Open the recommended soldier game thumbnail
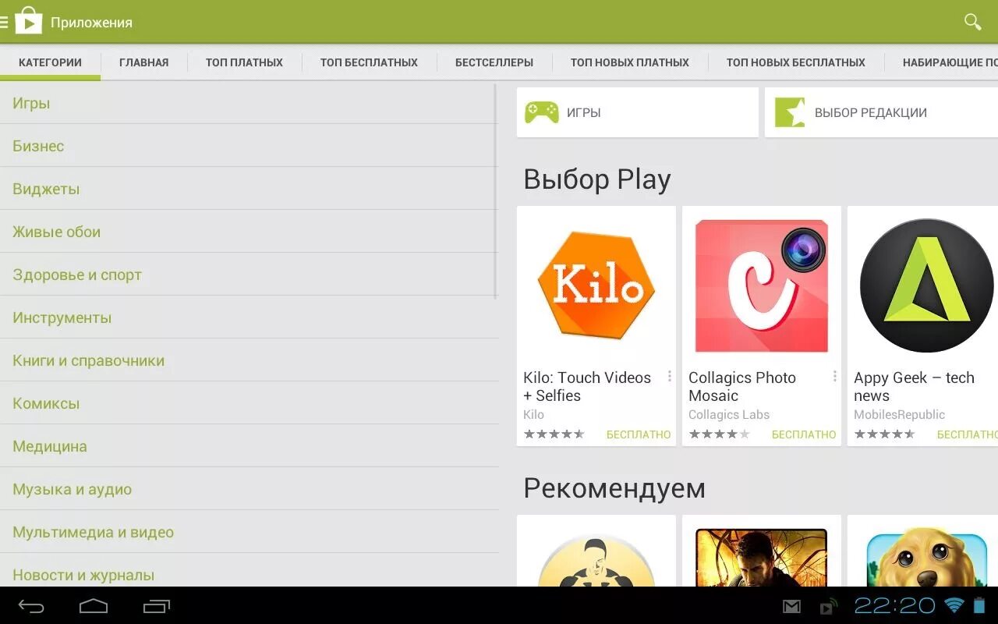 point(762,558)
